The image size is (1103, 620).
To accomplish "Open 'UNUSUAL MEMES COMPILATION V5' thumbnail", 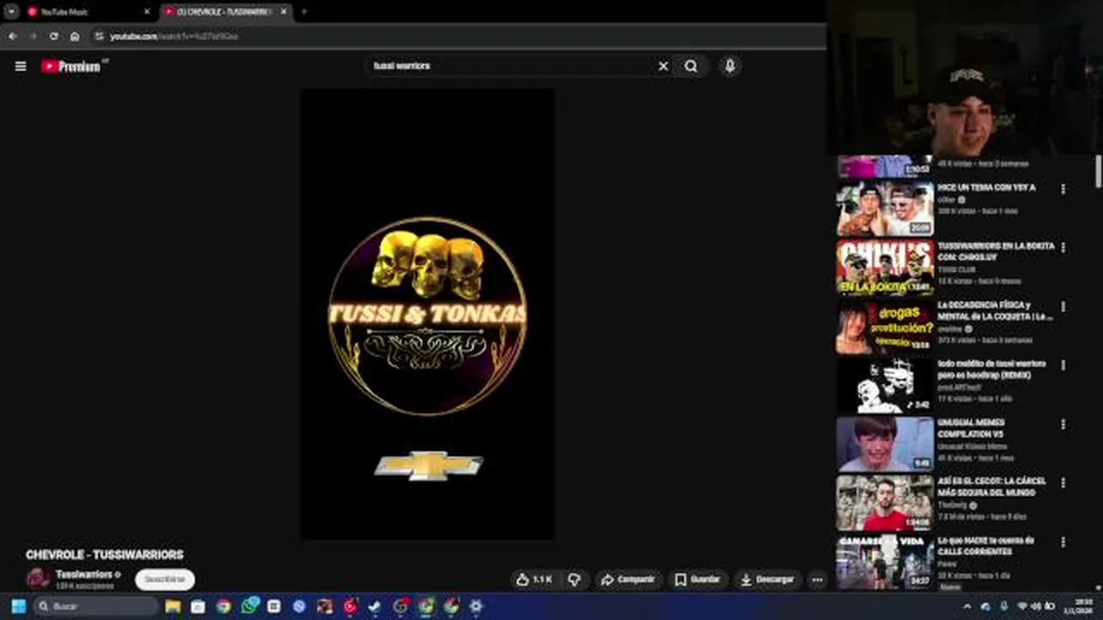I will [x=885, y=444].
